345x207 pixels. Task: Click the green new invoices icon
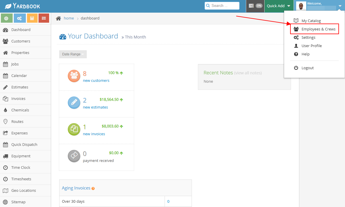[74, 129]
